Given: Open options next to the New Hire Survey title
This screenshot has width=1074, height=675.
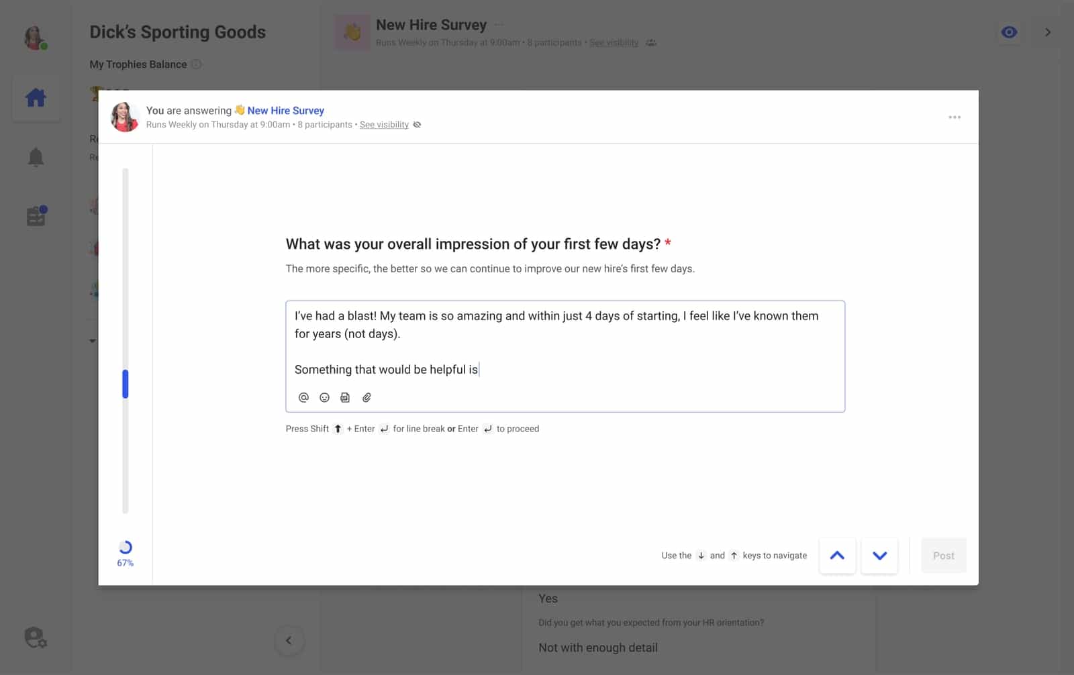Looking at the screenshot, I should (498, 23).
